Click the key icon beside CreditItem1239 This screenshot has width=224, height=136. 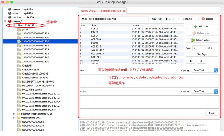(19, 69)
